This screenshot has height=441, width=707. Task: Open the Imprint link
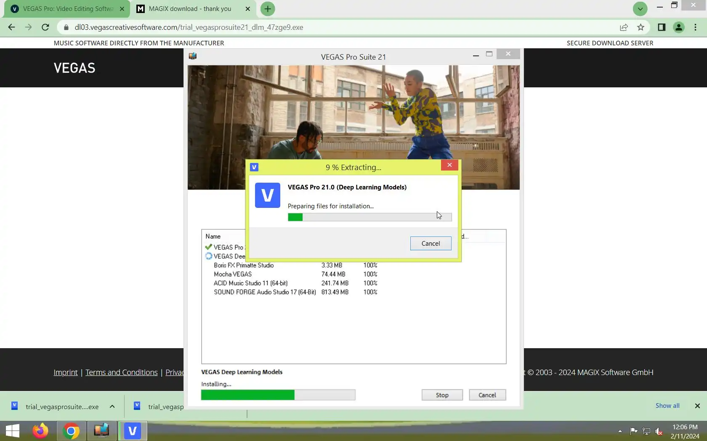pos(66,373)
